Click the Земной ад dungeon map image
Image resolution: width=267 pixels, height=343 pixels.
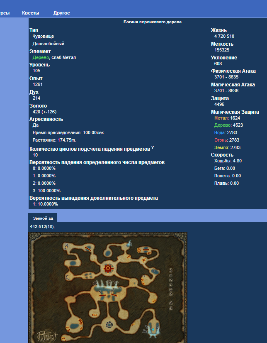click(108, 287)
